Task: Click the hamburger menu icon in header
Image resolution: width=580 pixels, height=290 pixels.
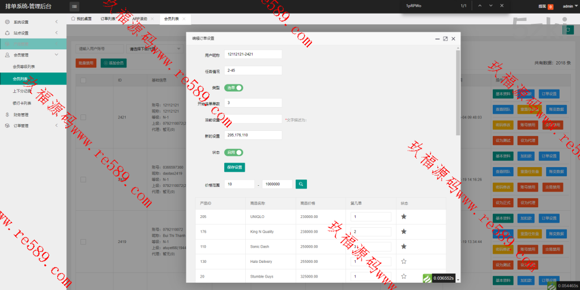Action: point(75,6)
